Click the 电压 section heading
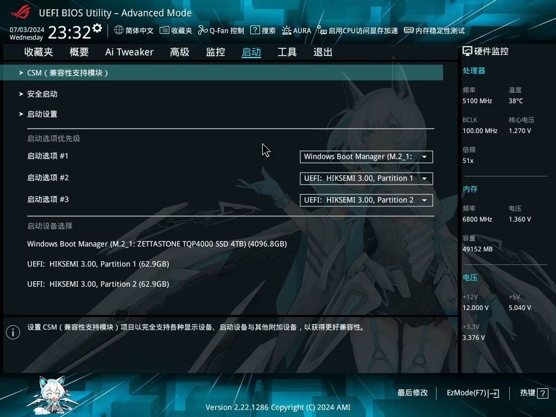The image size is (556, 417). click(470, 277)
